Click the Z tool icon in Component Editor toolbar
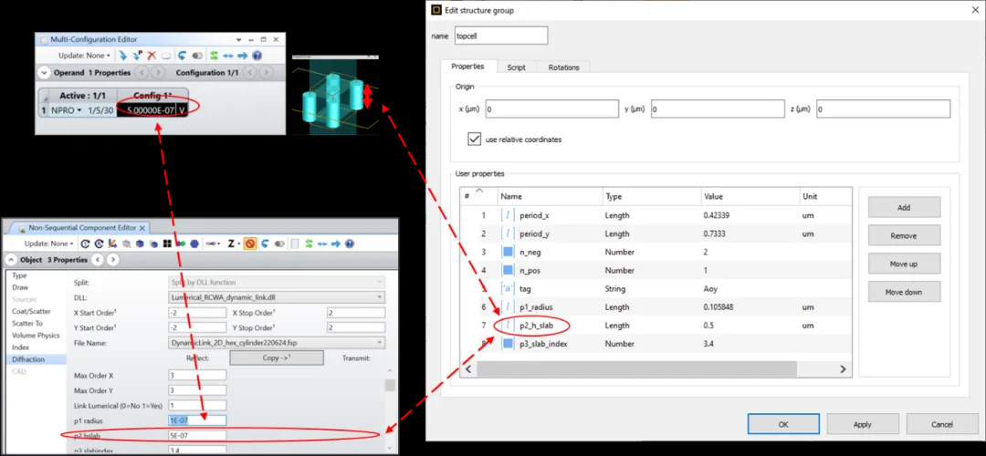The width and height of the screenshot is (986, 456). 232,244
